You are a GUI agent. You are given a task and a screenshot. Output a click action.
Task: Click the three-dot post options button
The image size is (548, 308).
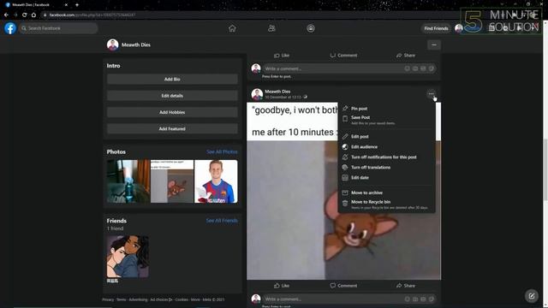click(x=431, y=93)
